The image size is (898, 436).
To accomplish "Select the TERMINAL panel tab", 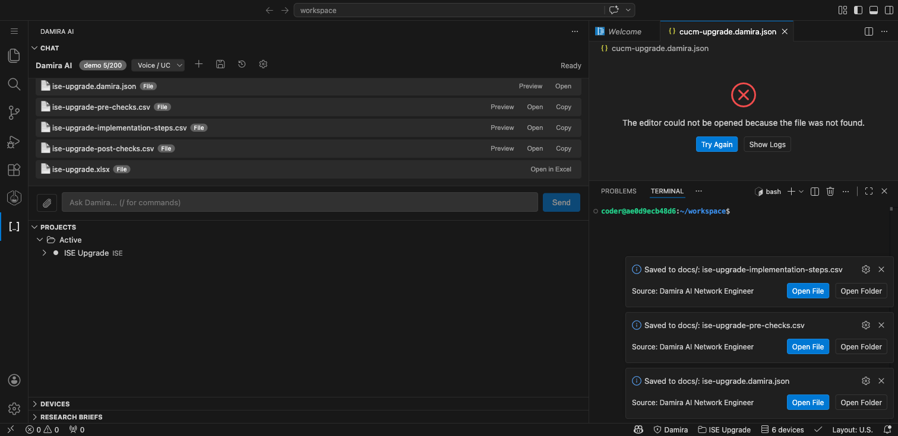I will tap(667, 191).
